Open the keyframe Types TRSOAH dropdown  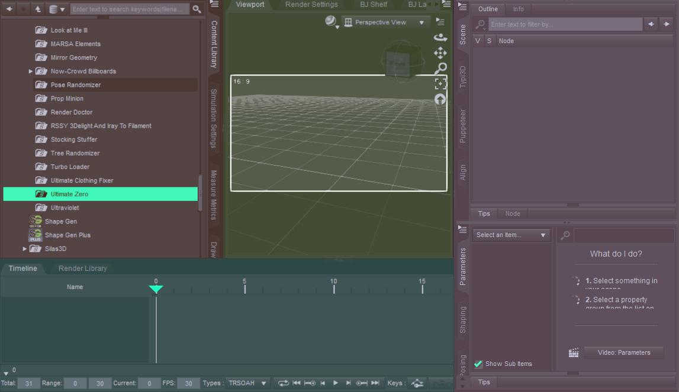(247, 383)
